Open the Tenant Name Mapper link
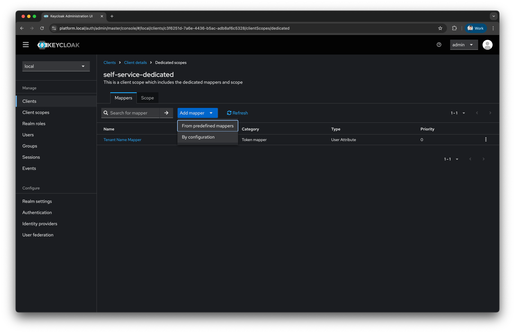The width and height of the screenshot is (515, 333). 122,140
